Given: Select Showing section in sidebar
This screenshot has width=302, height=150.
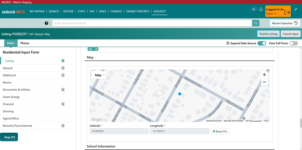Looking at the screenshot, I should pyautogui.click(x=38, y=111).
